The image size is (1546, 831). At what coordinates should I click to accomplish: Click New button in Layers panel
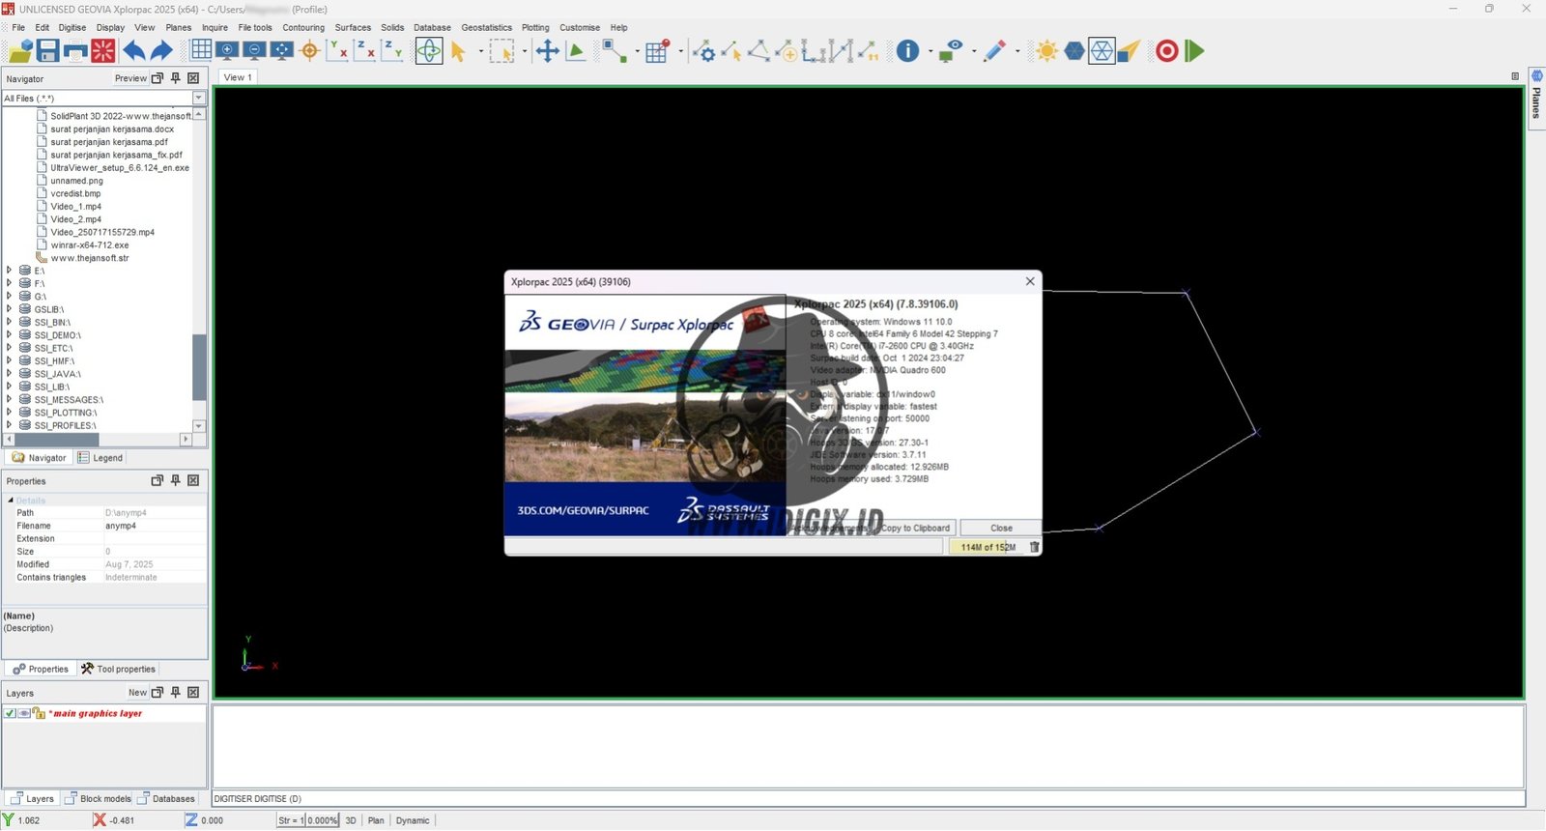pyautogui.click(x=137, y=693)
